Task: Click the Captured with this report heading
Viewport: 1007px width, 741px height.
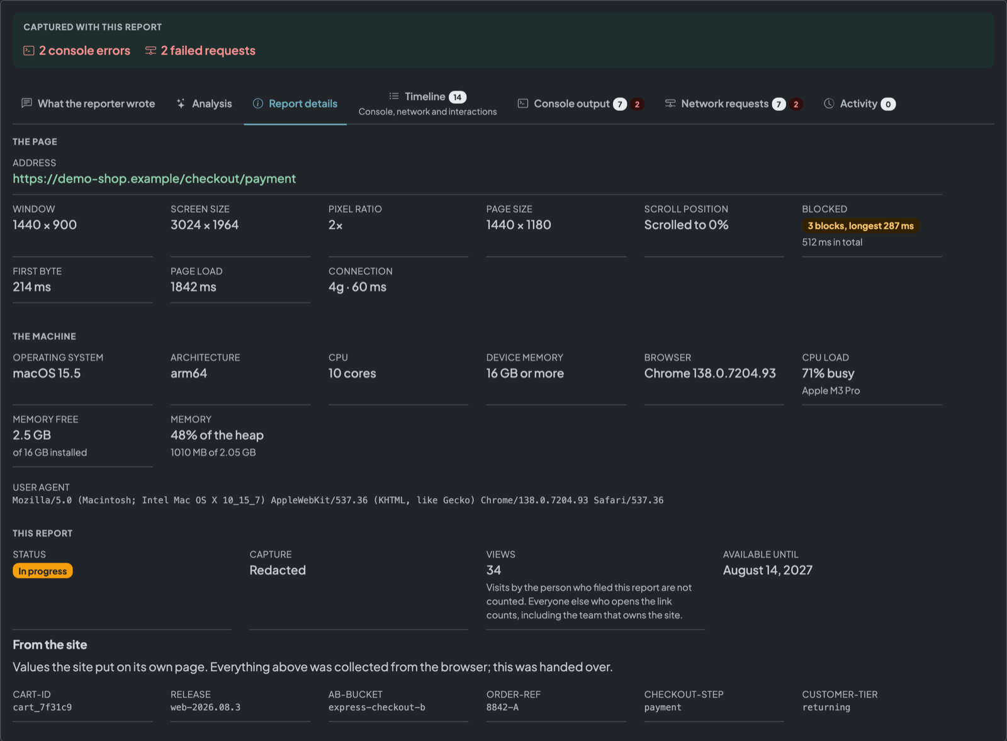Action: (93, 27)
